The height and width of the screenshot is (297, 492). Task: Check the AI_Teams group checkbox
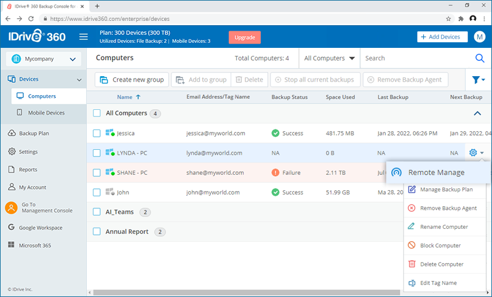[97, 212]
